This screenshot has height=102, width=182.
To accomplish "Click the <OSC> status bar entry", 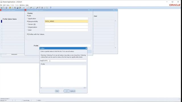I will 39,100.
